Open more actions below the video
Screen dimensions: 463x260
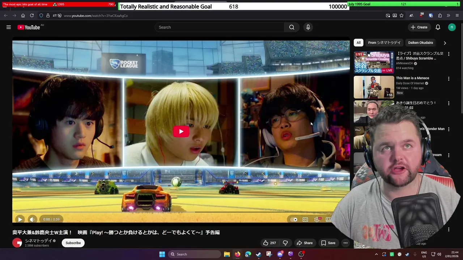[x=345, y=243]
